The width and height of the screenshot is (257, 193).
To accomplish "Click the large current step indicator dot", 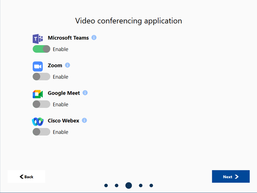I will pos(128,186).
